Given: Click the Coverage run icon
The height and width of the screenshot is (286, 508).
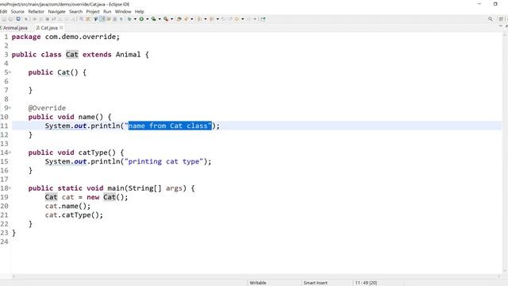Looking at the screenshot, I should pyautogui.click(x=153, y=19).
